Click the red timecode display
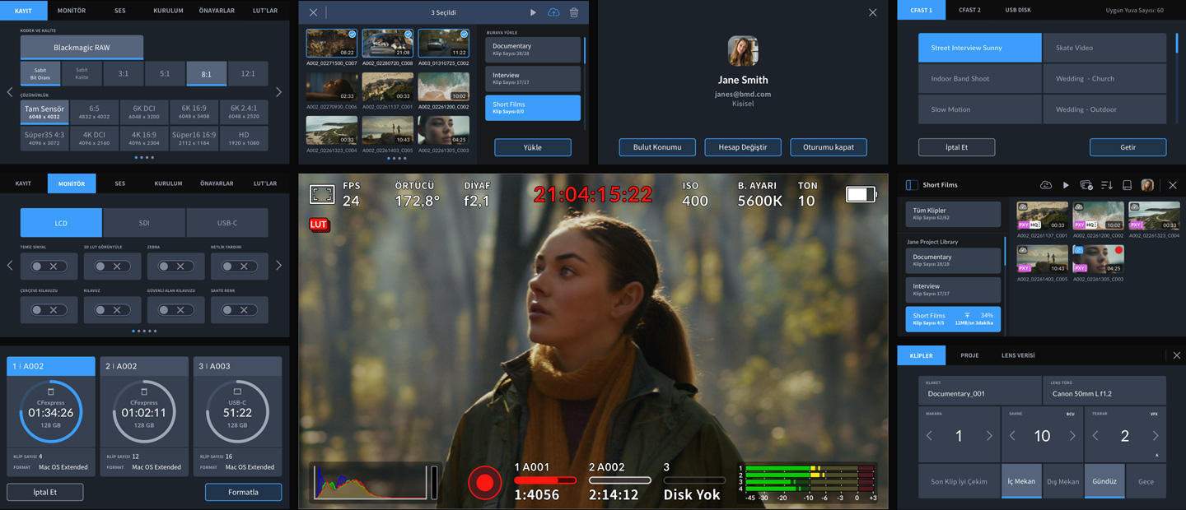 coord(592,195)
